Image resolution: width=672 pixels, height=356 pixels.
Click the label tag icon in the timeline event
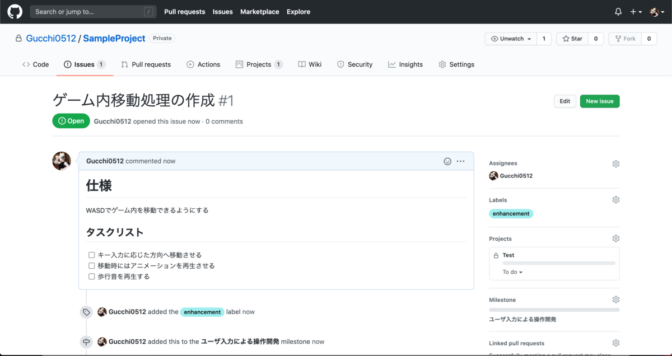(86, 312)
